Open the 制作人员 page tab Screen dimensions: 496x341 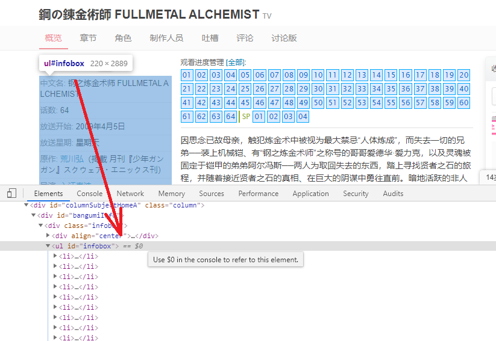click(x=166, y=38)
